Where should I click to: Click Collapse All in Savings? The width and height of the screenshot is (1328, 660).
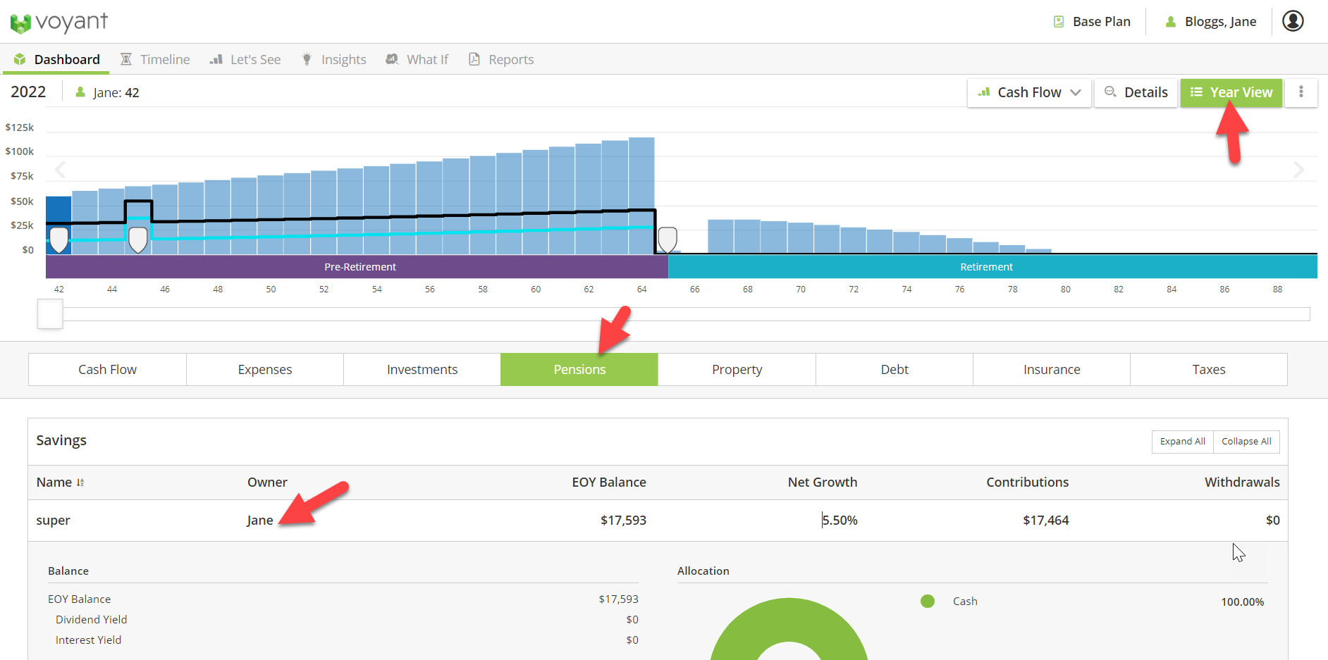click(1246, 442)
